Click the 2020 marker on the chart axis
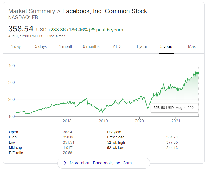Image resolution: width=208 pixels, height=169 pixels. pos(139,121)
